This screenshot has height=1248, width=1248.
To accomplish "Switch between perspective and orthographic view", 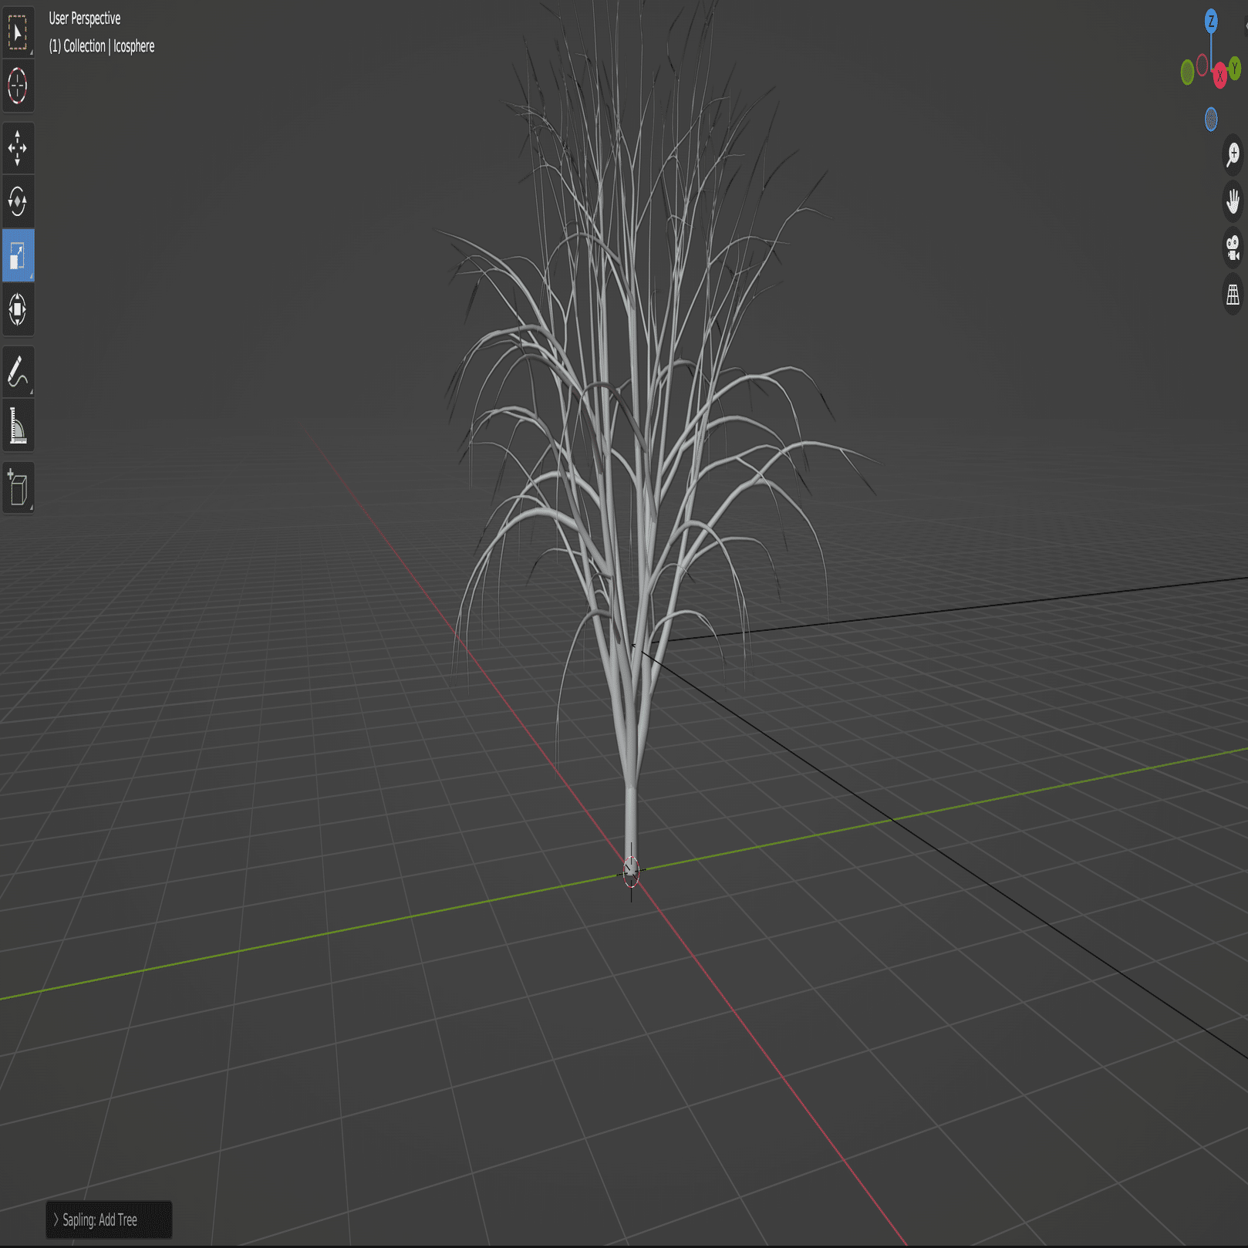I will [1233, 294].
